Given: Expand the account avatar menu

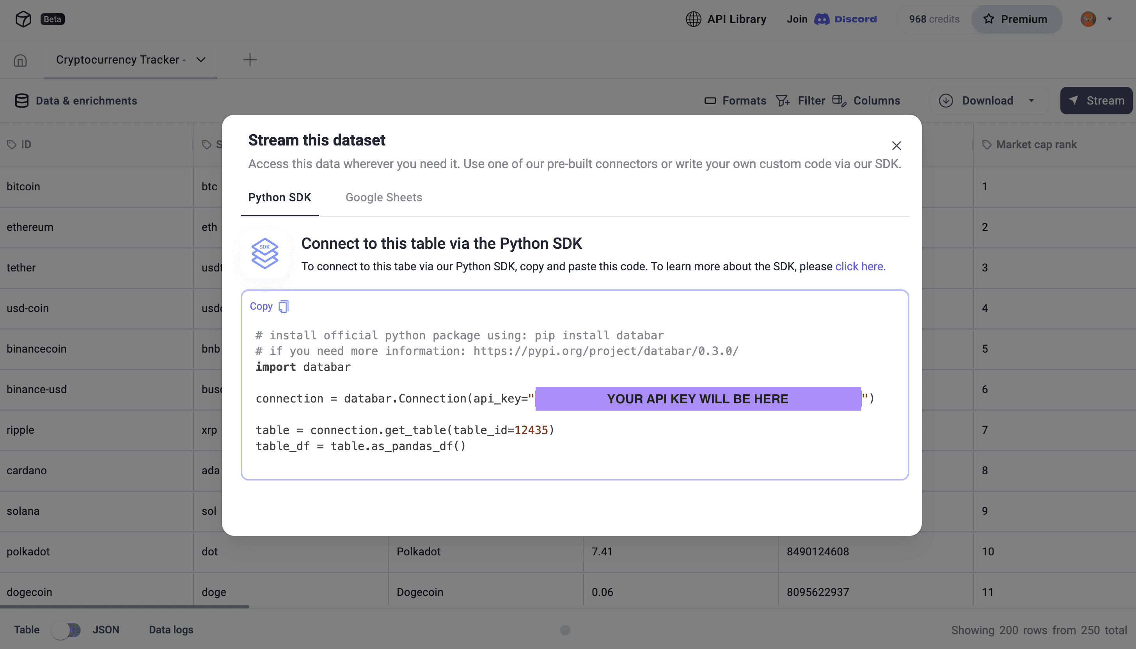Looking at the screenshot, I should click(x=1109, y=19).
